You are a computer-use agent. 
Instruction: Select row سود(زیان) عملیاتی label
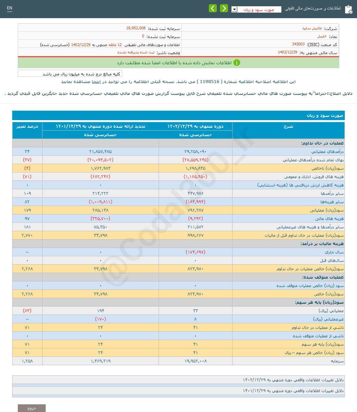327,210
